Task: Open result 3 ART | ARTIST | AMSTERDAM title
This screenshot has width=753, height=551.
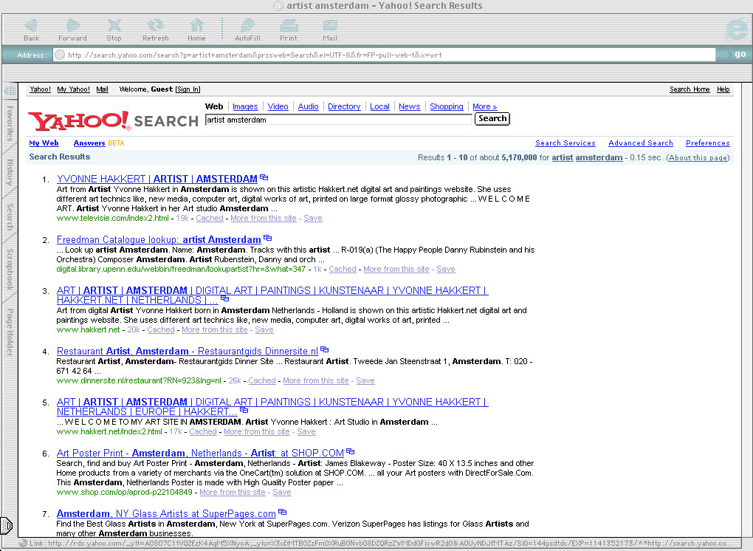Action: [272, 295]
